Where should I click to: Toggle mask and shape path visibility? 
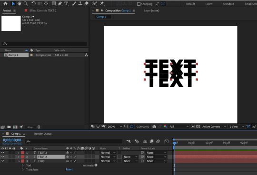coord(132,127)
